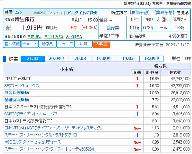Image resolution: width=192 pixels, height=154 pixels.
Task: Open the 225 index link
Action: coord(18,12)
